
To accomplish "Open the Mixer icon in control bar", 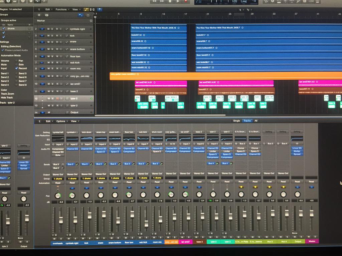I will 37,1.
